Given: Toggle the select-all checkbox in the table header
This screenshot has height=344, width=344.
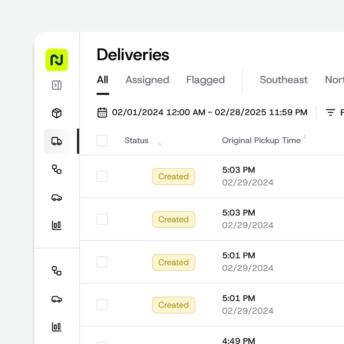Looking at the screenshot, I should [x=102, y=141].
